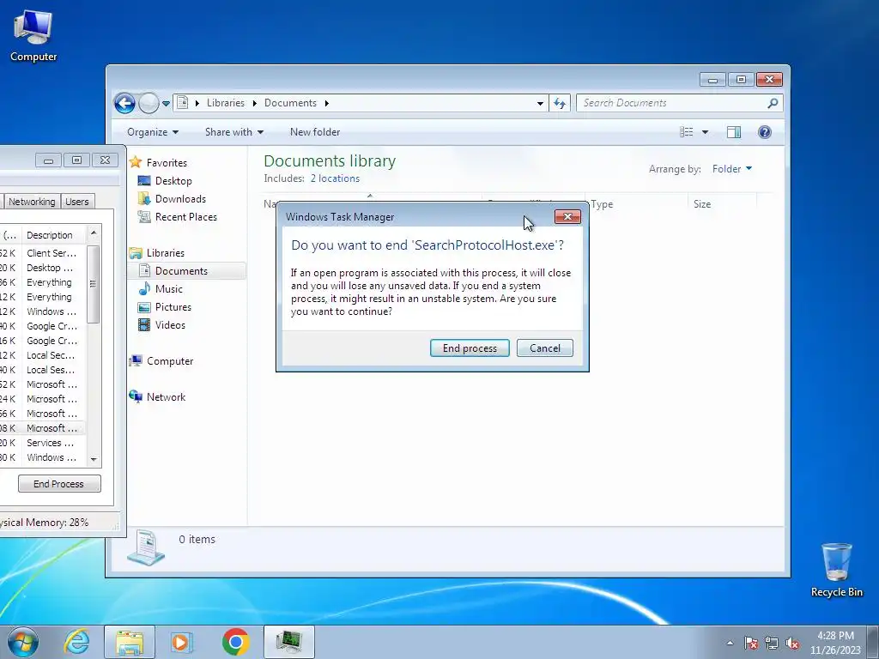Viewport: 879px width, 659px height.
Task: Open Arrange by Folder dropdown
Action: (x=732, y=169)
